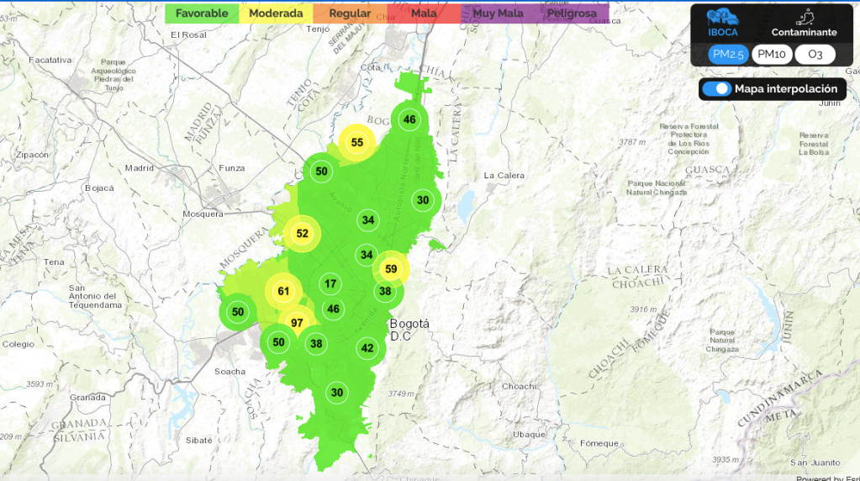Click the Soacha town label
The image size is (860, 481).
[x=230, y=372]
